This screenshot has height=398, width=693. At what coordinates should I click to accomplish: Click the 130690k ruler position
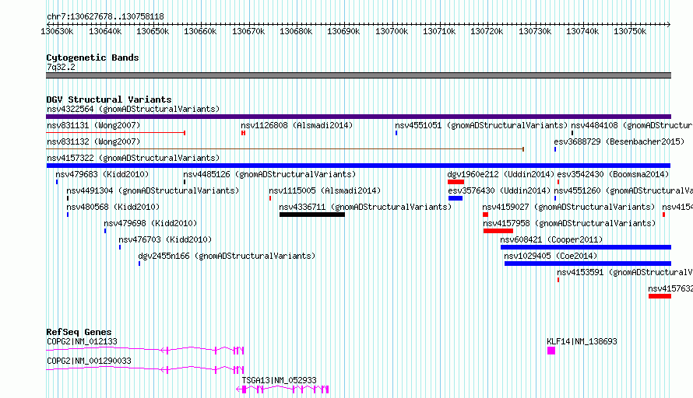coord(343,31)
